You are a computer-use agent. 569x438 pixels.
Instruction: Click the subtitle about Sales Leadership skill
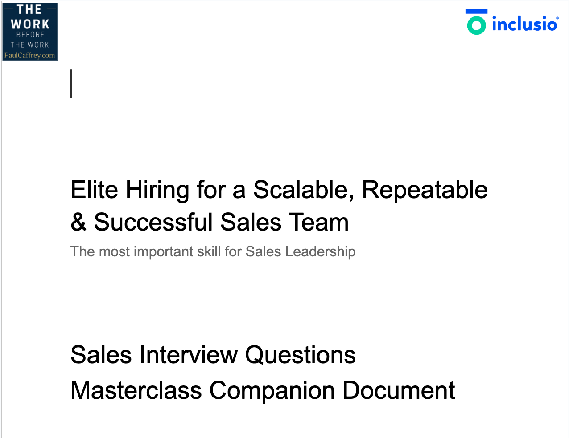point(213,251)
